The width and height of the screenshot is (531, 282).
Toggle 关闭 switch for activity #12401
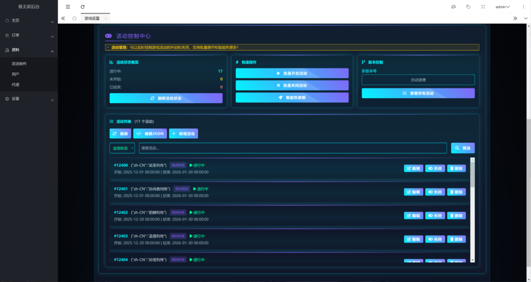[435, 192]
